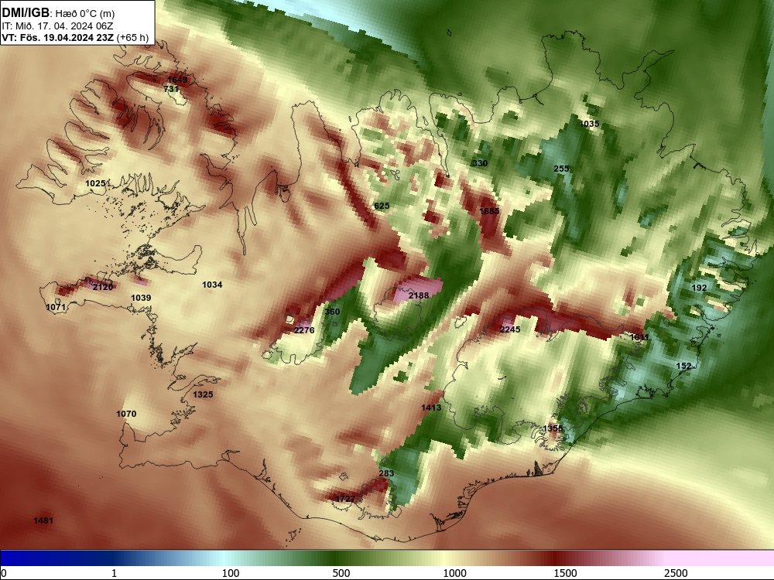Click the legend tick label 0
The image size is (774, 580).
[x=4, y=573]
